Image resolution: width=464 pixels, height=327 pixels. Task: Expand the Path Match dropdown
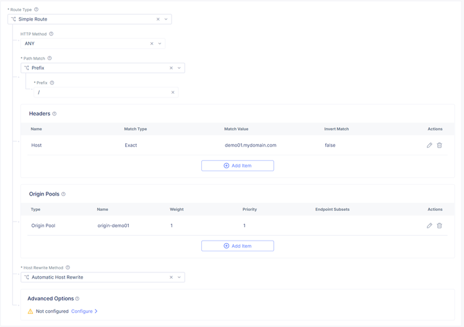coord(179,68)
